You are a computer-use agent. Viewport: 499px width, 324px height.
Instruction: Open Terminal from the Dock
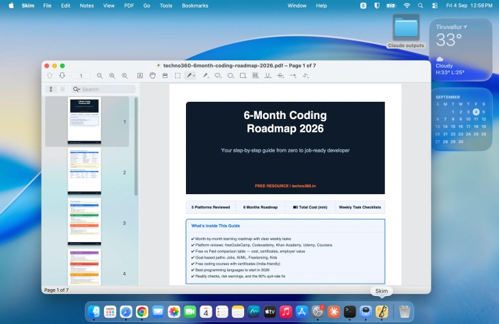tap(350, 312)
